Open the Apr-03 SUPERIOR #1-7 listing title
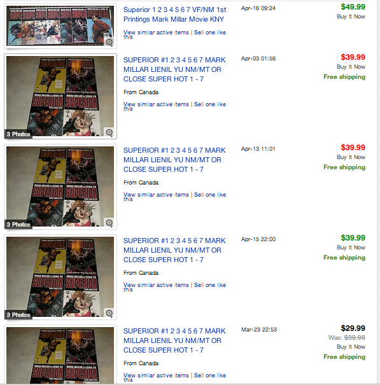Image resolution: width=380 pixels, height=385 pixels. coord(174,69)
